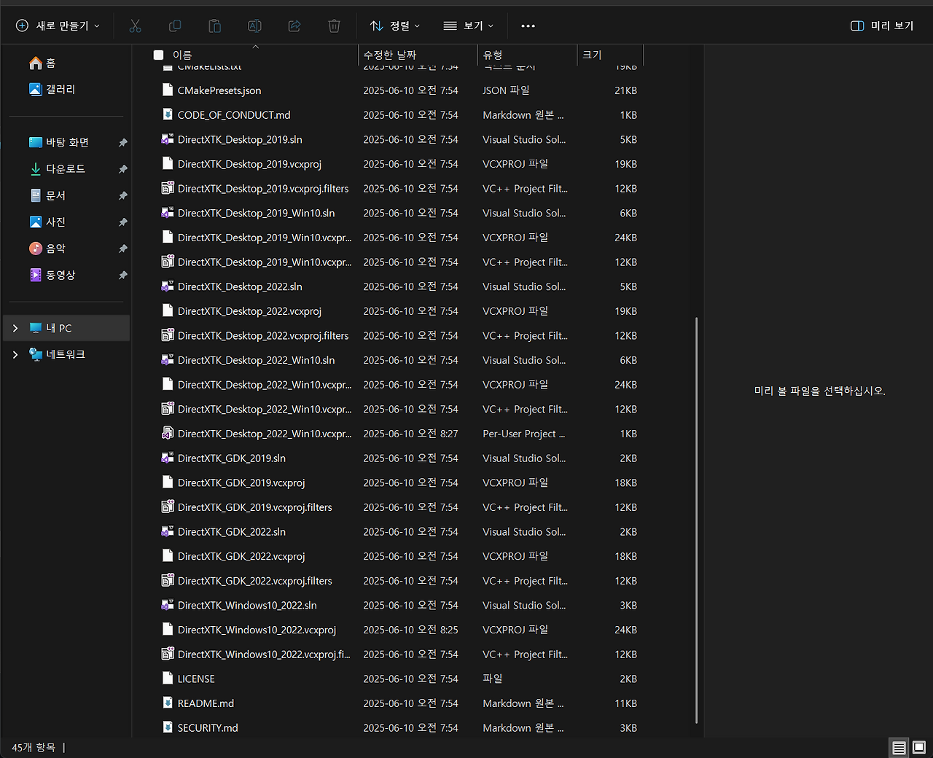This screenshot has width=933, height=758.
Task: Open the three-dot more options menu
Action: tap(528, 26)
